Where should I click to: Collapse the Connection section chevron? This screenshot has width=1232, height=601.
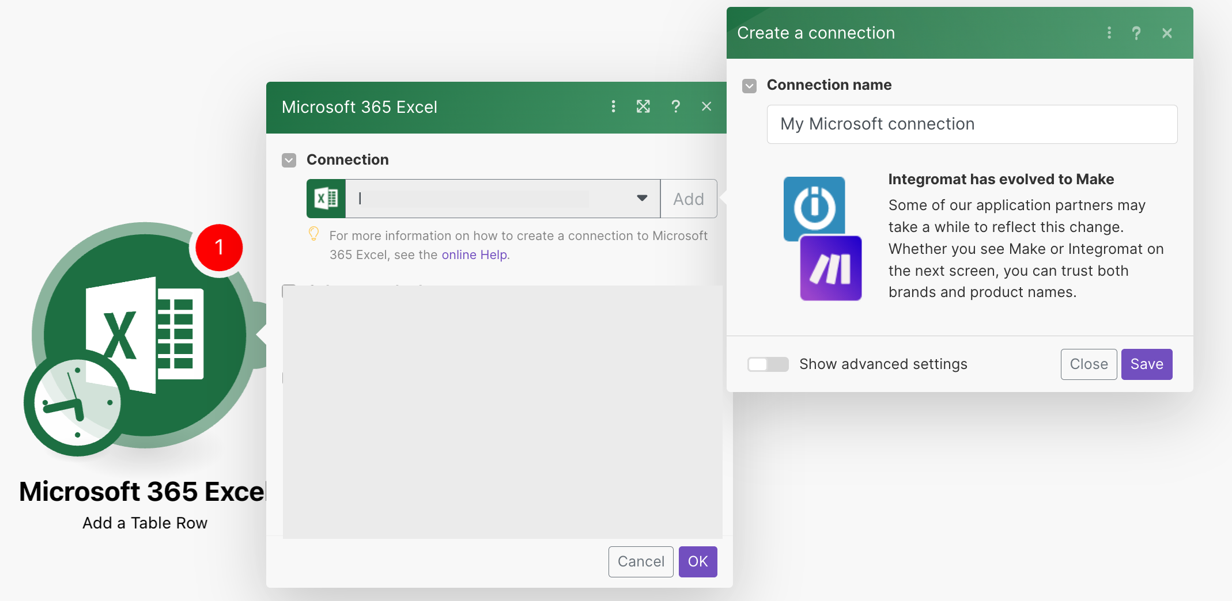pos(289,160)
